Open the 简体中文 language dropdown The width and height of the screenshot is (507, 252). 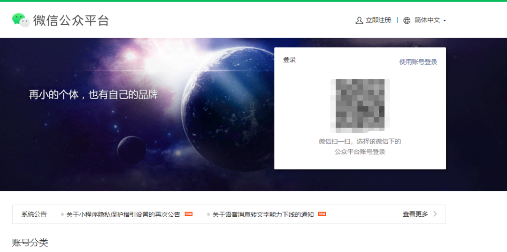coord(427,20)
